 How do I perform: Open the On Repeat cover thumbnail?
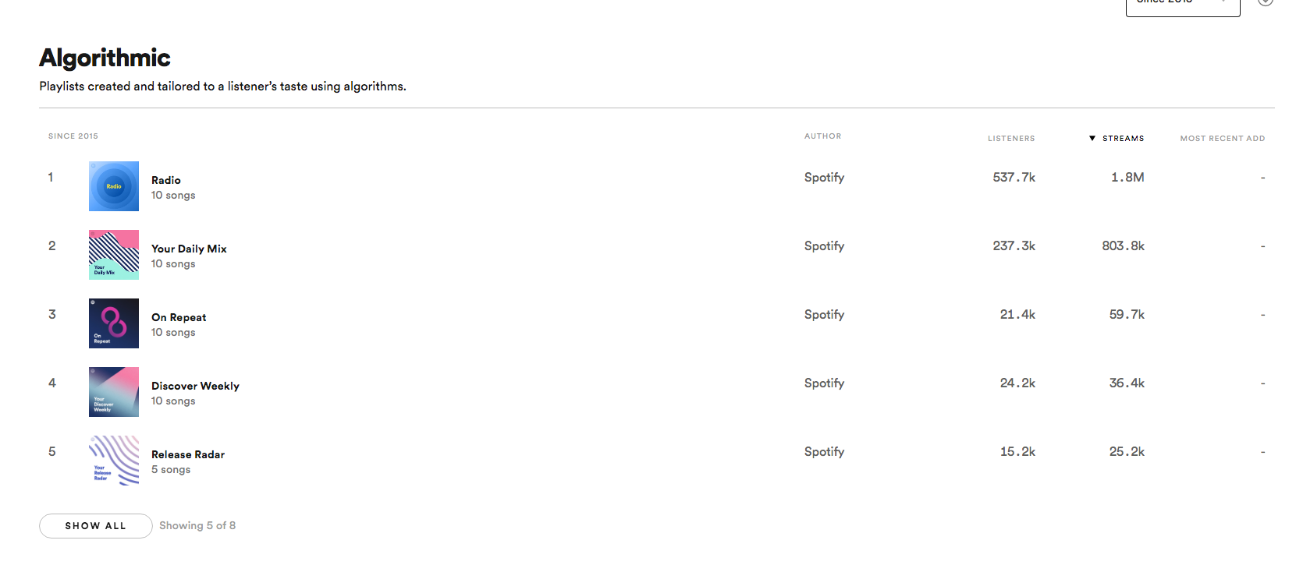point(114,323)
